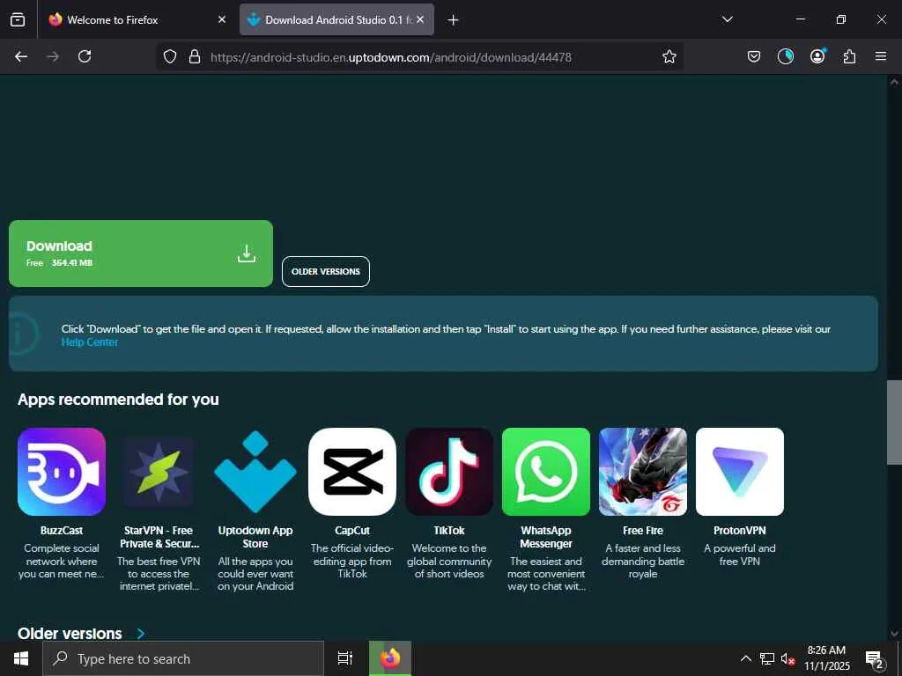Image resolution: width=902 pixels, height=676 pixels.
Task: Switch to the Welcome to Firefox tab
Action: 137,19
